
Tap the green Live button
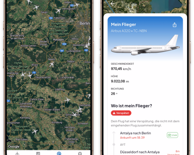(172, 135)
